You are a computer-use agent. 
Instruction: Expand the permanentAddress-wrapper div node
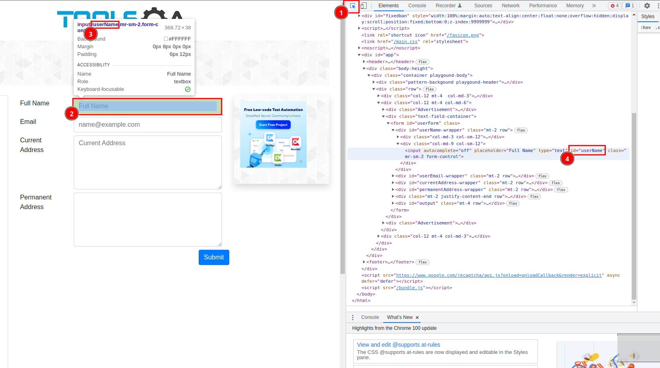(393, 189)
